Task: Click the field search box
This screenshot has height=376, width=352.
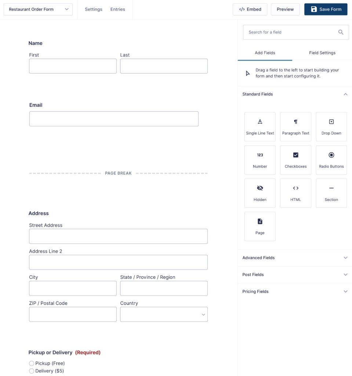Action: [290, 32]
